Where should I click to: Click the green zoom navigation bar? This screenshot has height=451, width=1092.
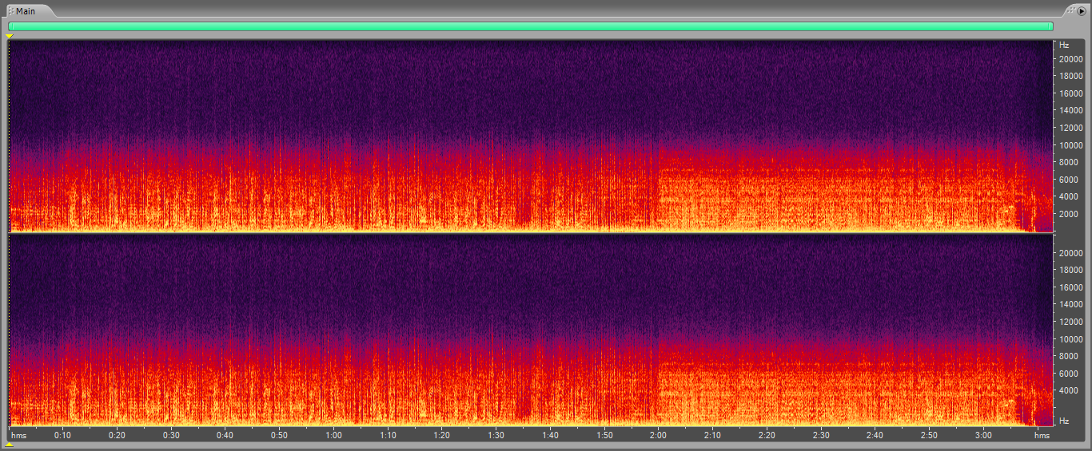click(531, 26)
